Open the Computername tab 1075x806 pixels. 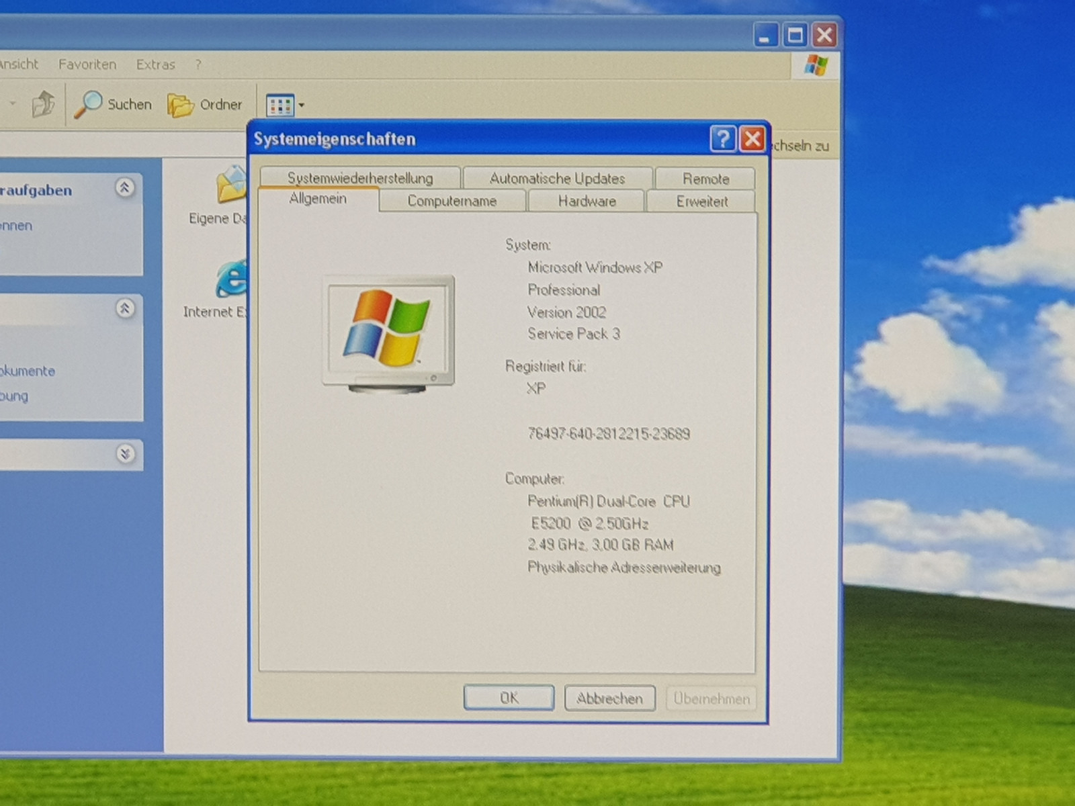point(451,201)
